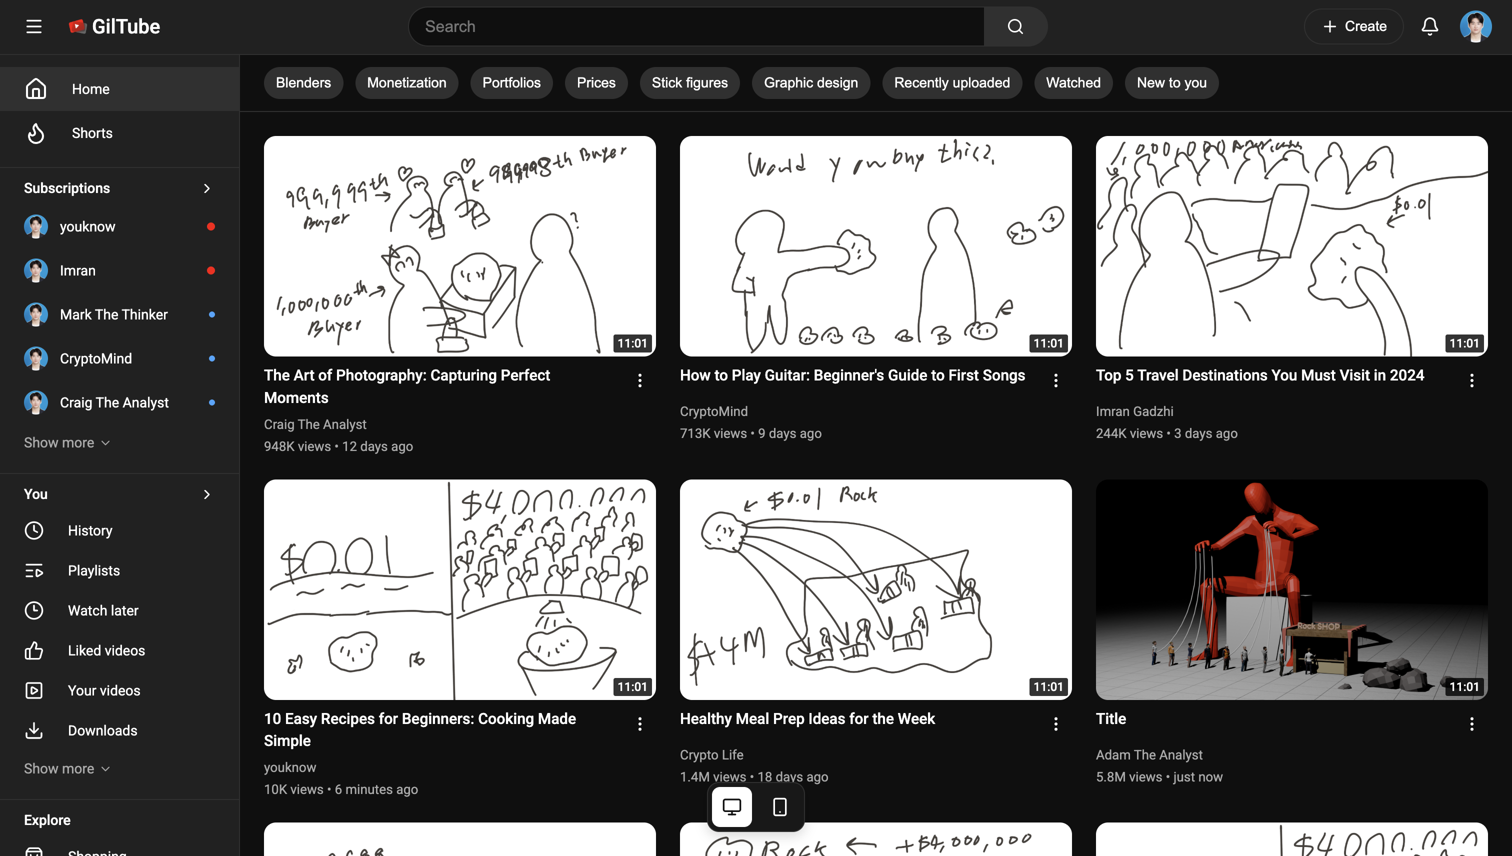
Task: Open your watch History
Action: pyautogui.click(x=90, y=530)
